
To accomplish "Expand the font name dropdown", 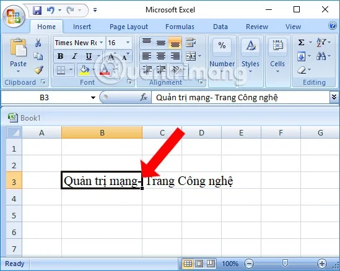I will (102, 43).
